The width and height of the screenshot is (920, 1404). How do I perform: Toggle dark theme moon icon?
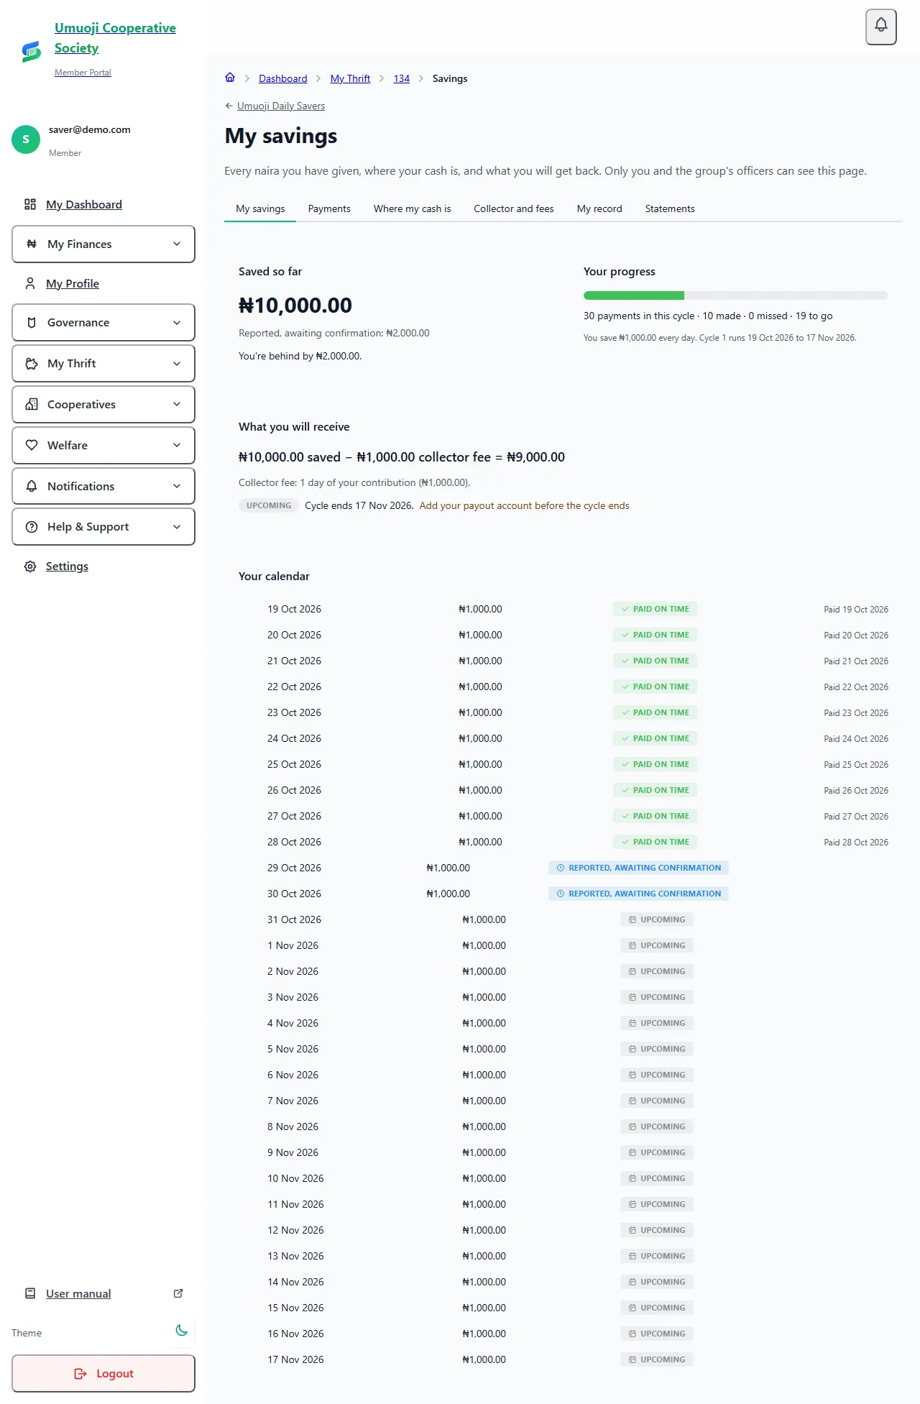tap(182, 1331)
